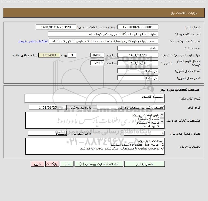Click the بازگشت back button
Image resolution: width=208 pixels, height=201 pixels.
(52, 164)
